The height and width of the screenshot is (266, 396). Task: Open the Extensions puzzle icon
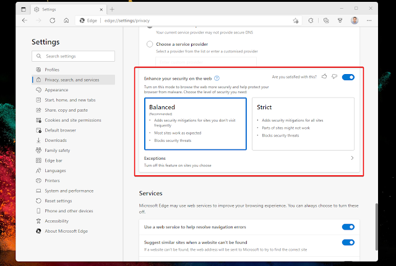tap(311, 20)
